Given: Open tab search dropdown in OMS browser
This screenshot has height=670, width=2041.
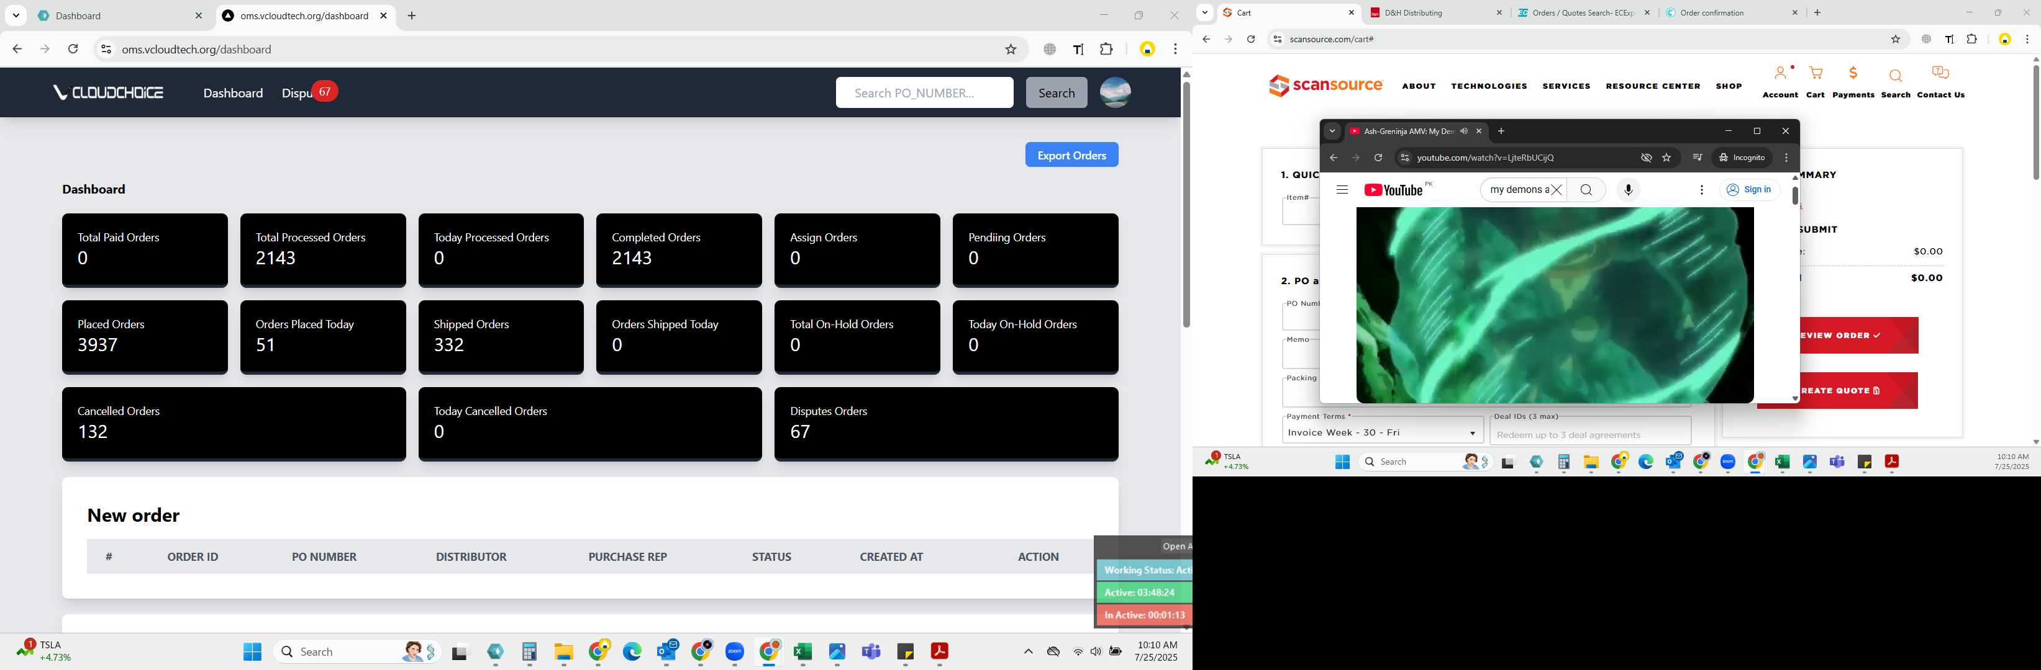Looking at the screenshot, I should pyautogui.click(x=16, y=15).
